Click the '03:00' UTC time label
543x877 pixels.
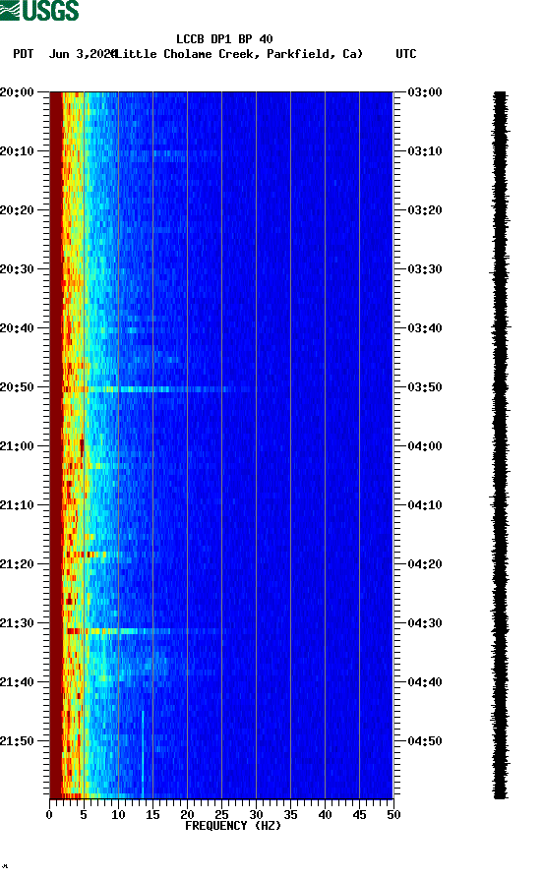(x=425, y=92)
